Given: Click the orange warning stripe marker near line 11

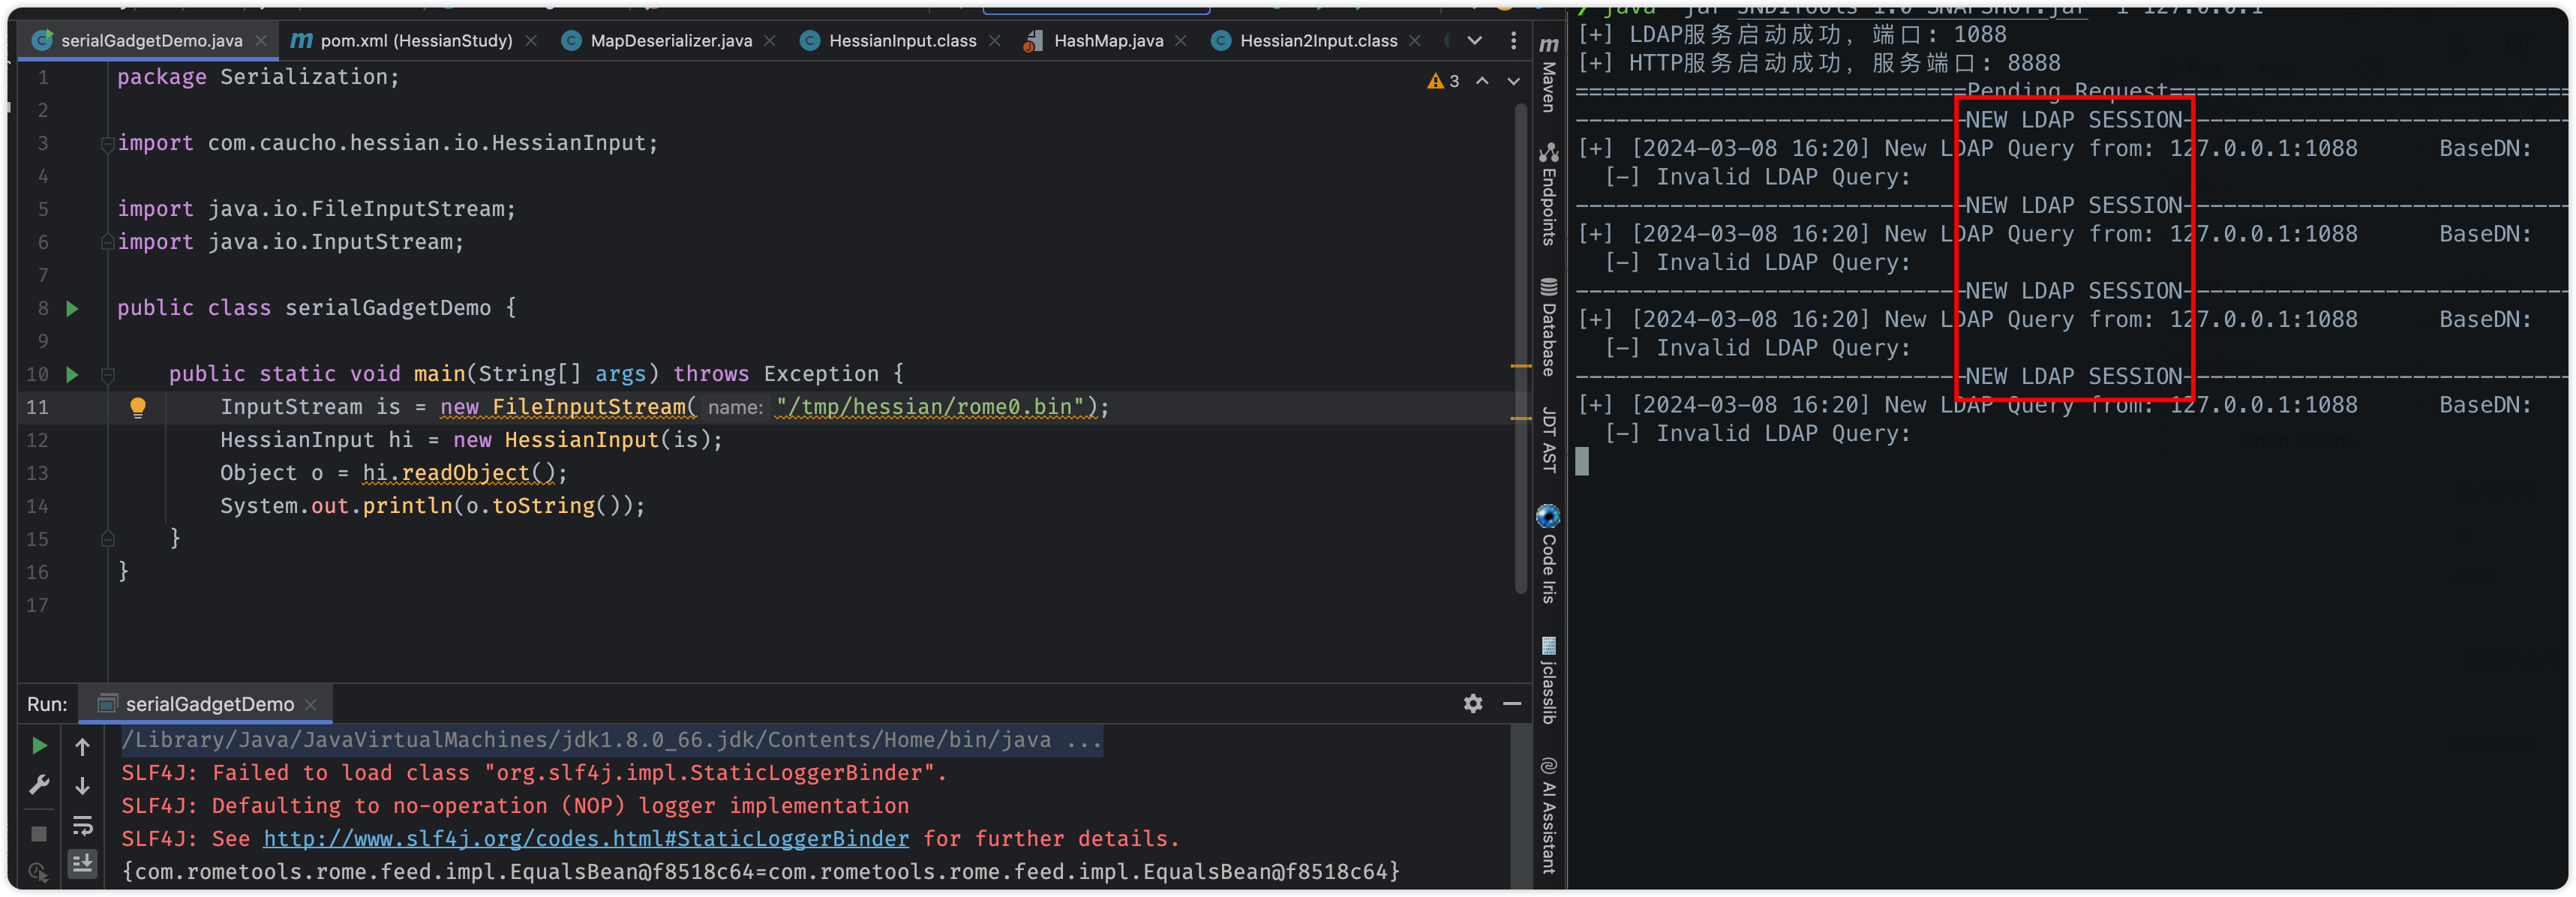Looking at the screenshot, I should pos(1521,418).
